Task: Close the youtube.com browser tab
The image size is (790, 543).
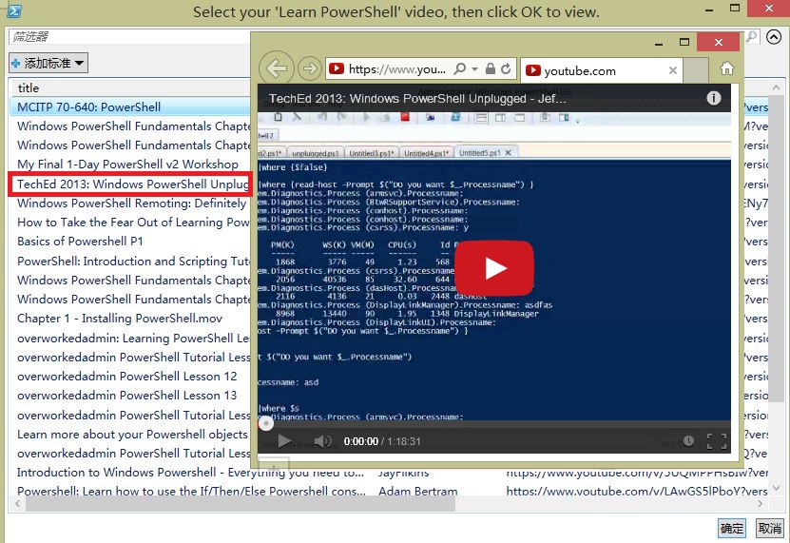Action: point(673,70)
